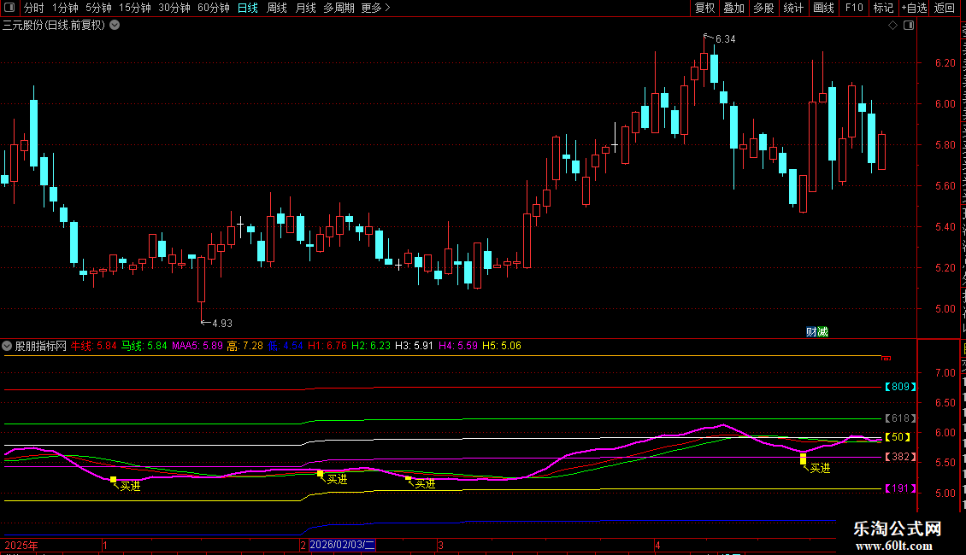Image resolution: width=966 pixels, height=555 pixels.
Task: Click the 【50】 level label
Action: click(x=898, y=437)
